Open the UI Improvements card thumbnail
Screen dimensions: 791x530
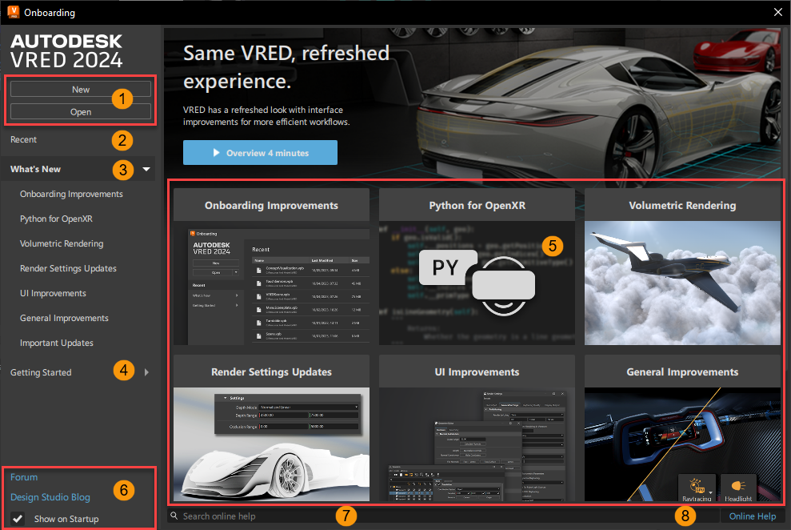[x=477, y=444]
